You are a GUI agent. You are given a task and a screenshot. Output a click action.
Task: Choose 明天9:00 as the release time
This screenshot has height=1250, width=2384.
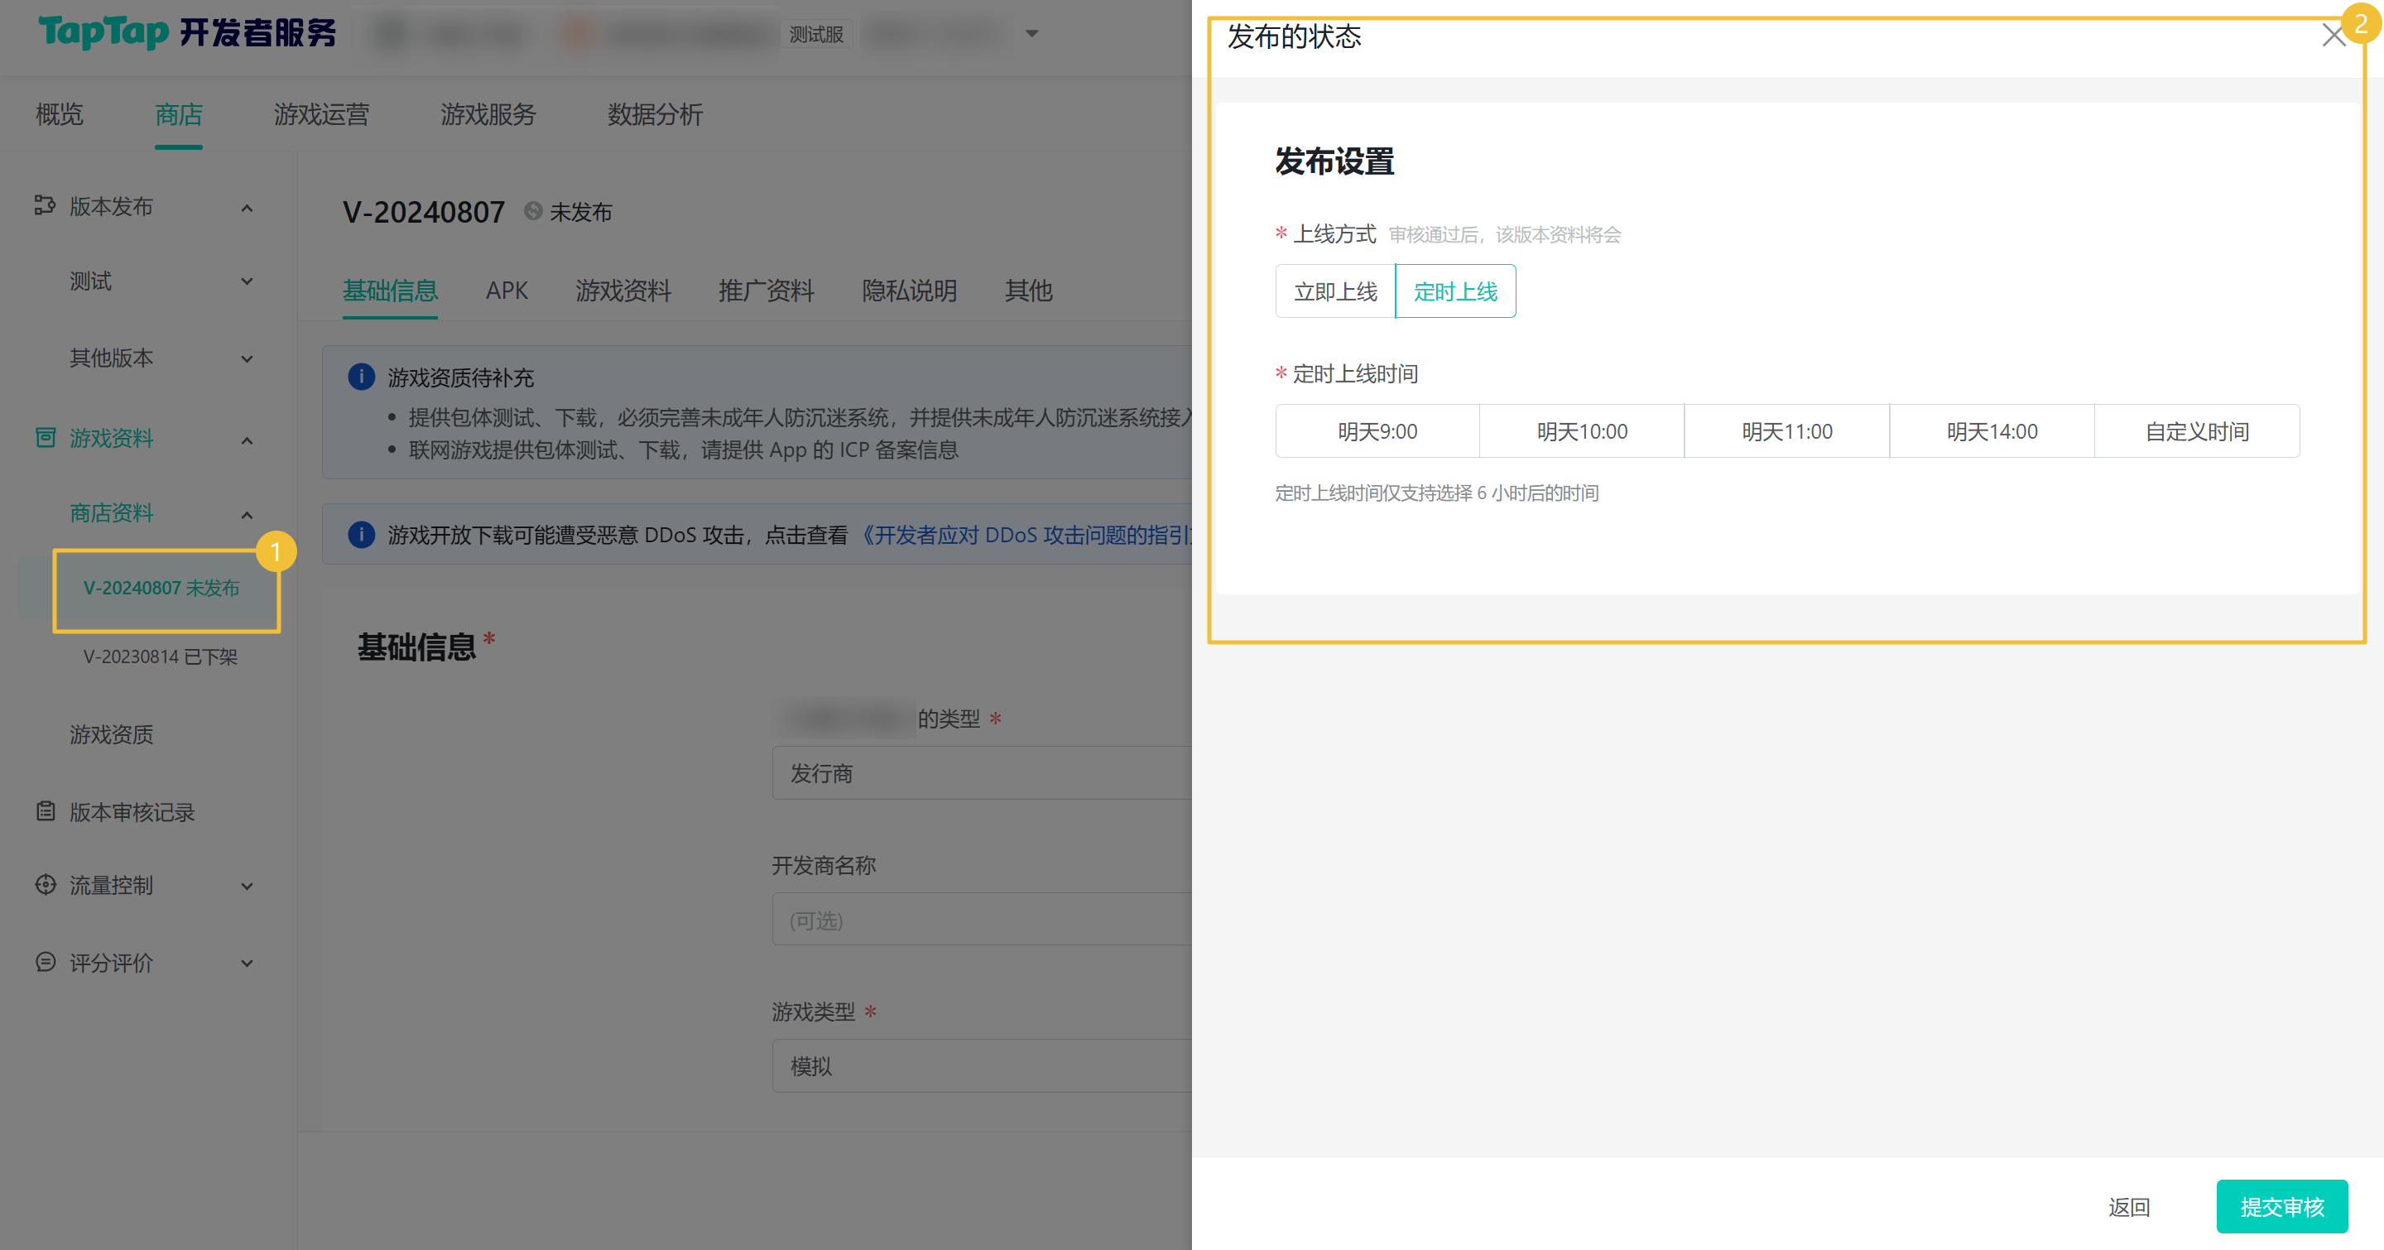pyautogui.click(x=1377, y=431)
